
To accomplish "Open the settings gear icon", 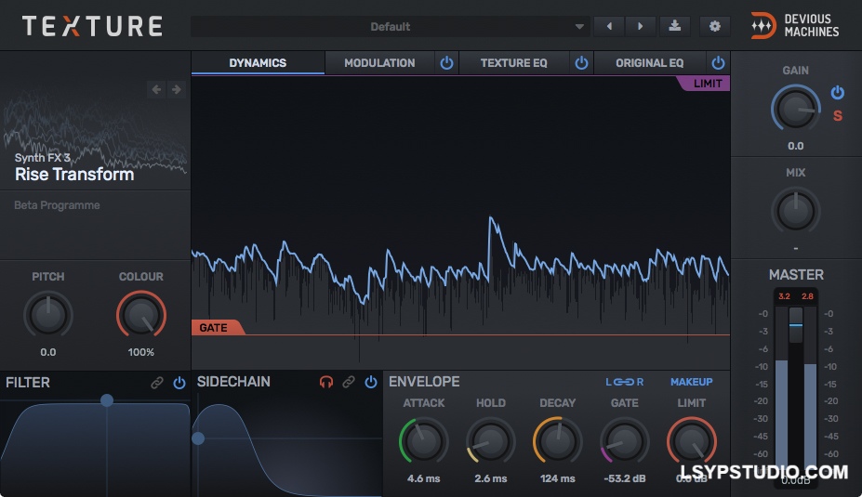I will 715,26.
